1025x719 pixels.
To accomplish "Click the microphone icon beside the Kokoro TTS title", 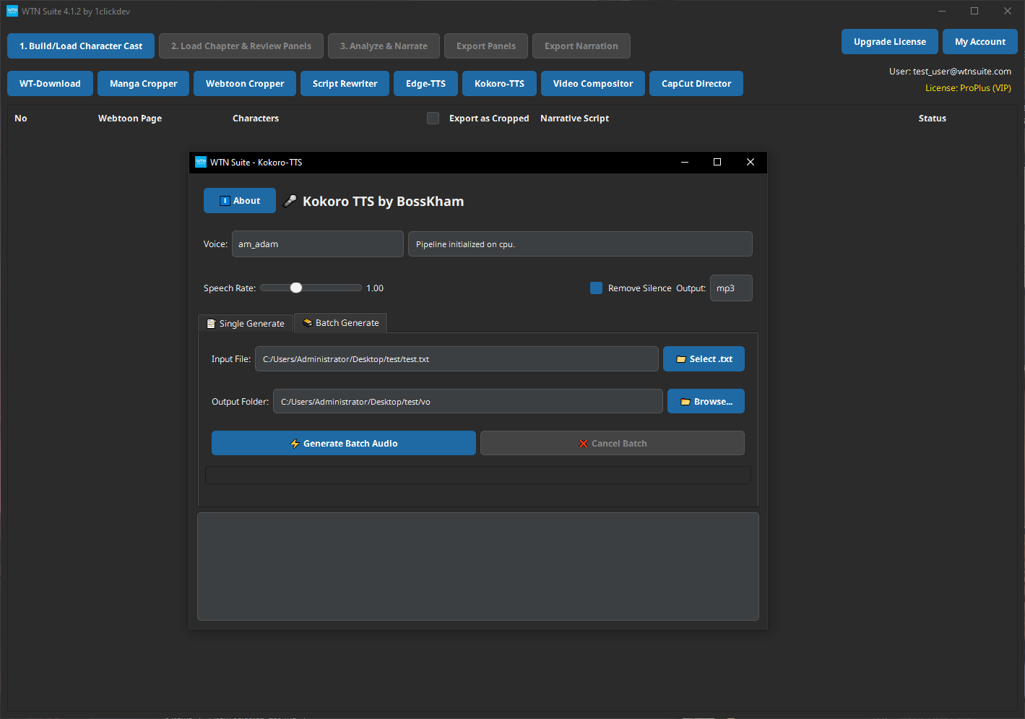I will pyautogui.click(x=290, y=201).
